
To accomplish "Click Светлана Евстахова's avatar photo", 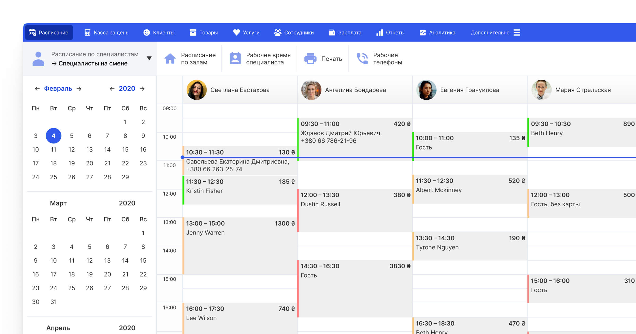I will pyautogui.click(x=197, y=90).
